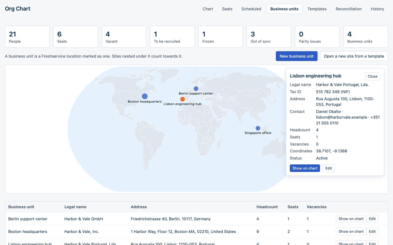This screenshot has height=245, width=393.
Task: Click the Address column header
Action: (139, 207)
